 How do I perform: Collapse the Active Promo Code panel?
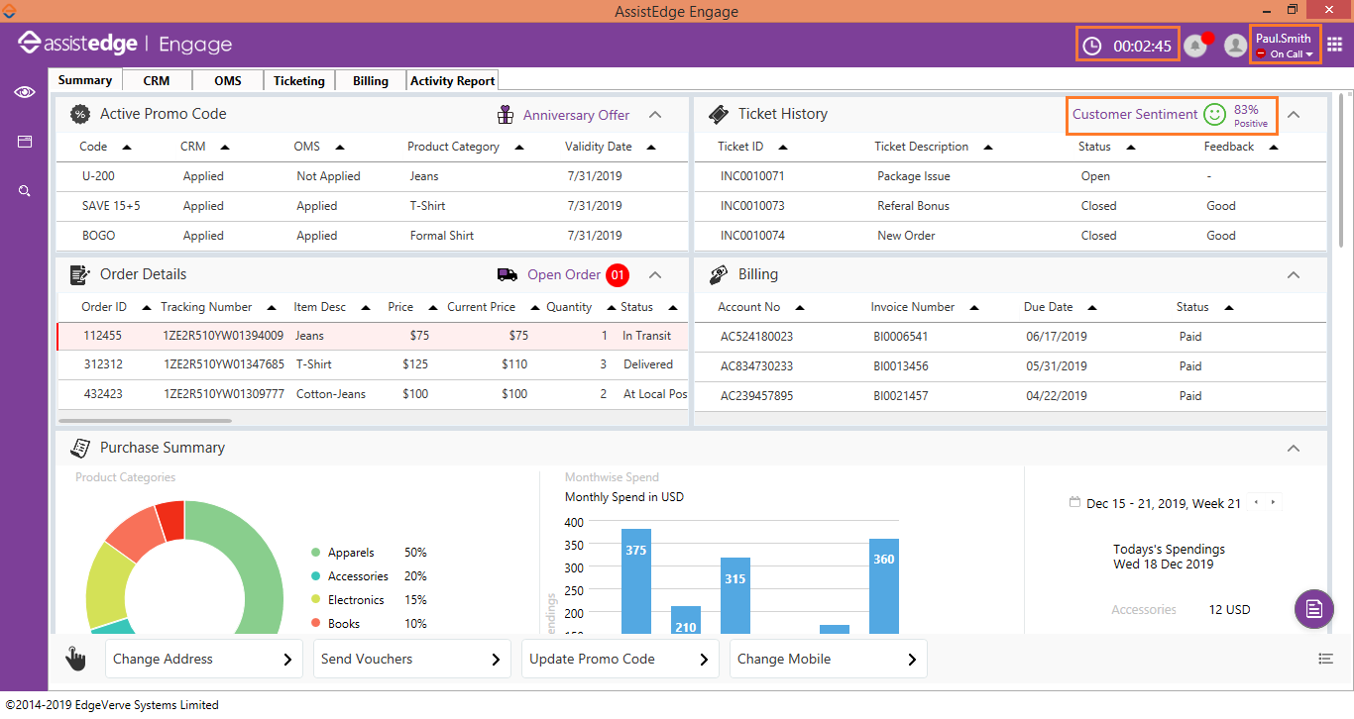coord(655,115)
